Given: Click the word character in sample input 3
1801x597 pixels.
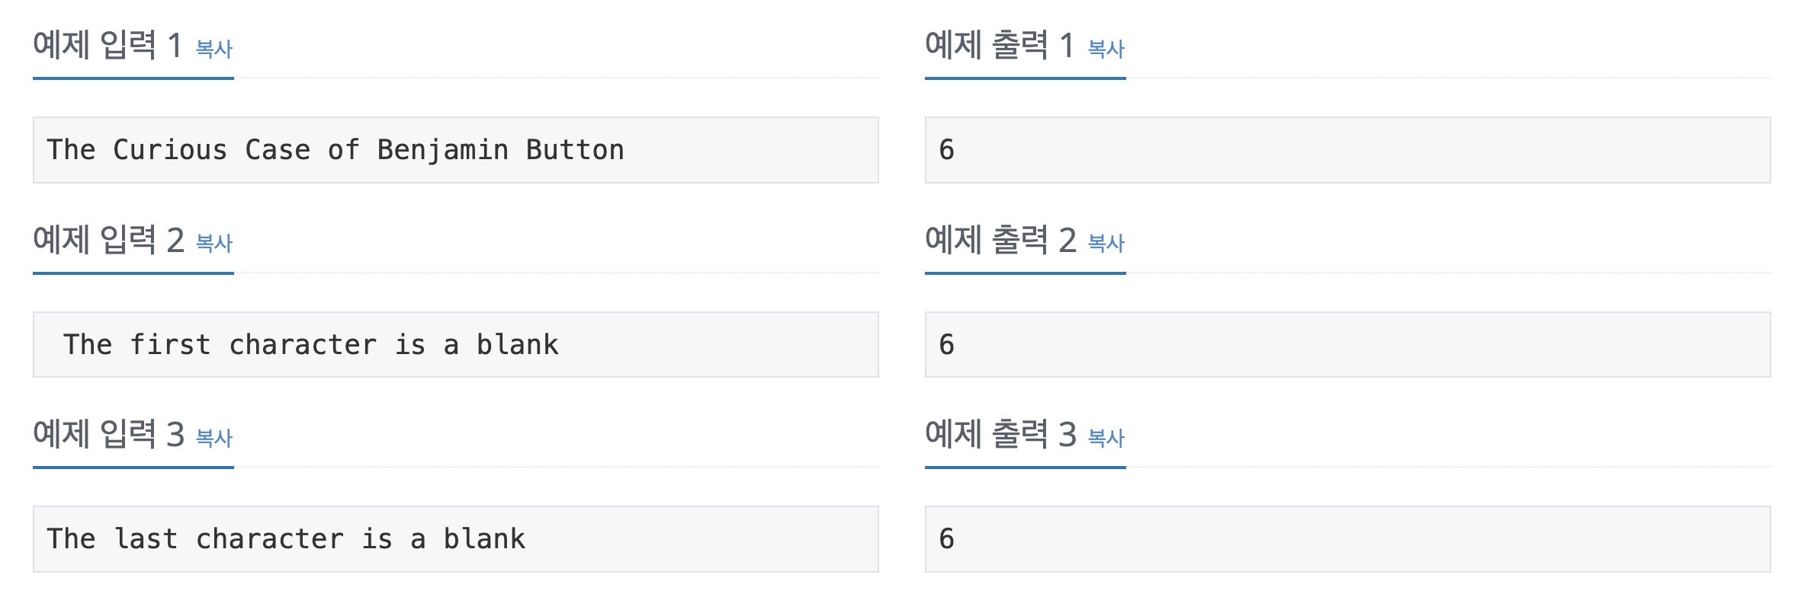Looking at the screenshot, I should (269, 539).
